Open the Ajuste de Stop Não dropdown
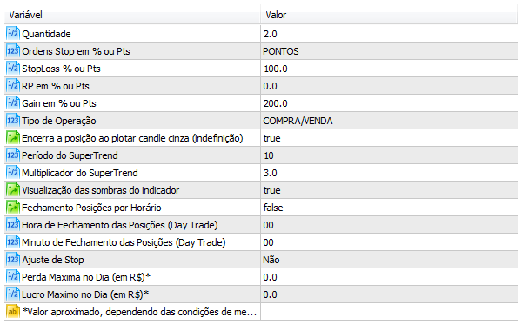Viewport: 522px width, 324px height. click(389, 260)
